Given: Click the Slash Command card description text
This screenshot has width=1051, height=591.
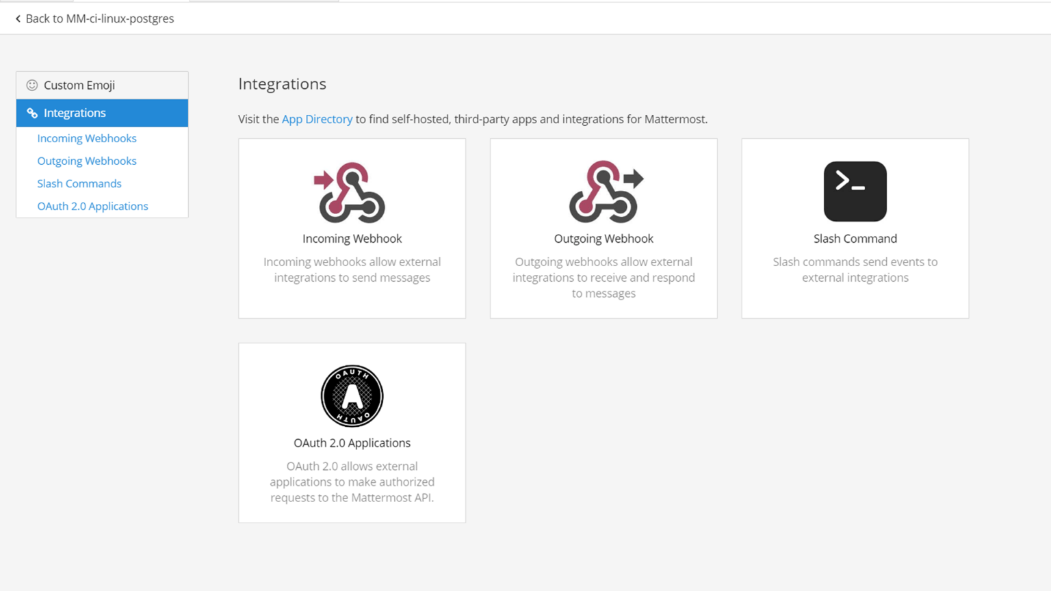Looking at the screenshot, I should (855, 270).
